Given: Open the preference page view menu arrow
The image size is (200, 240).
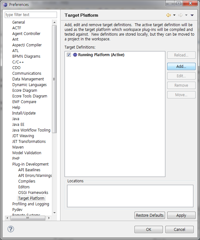Looking at the screenshot, I should (x=192, y=15).
